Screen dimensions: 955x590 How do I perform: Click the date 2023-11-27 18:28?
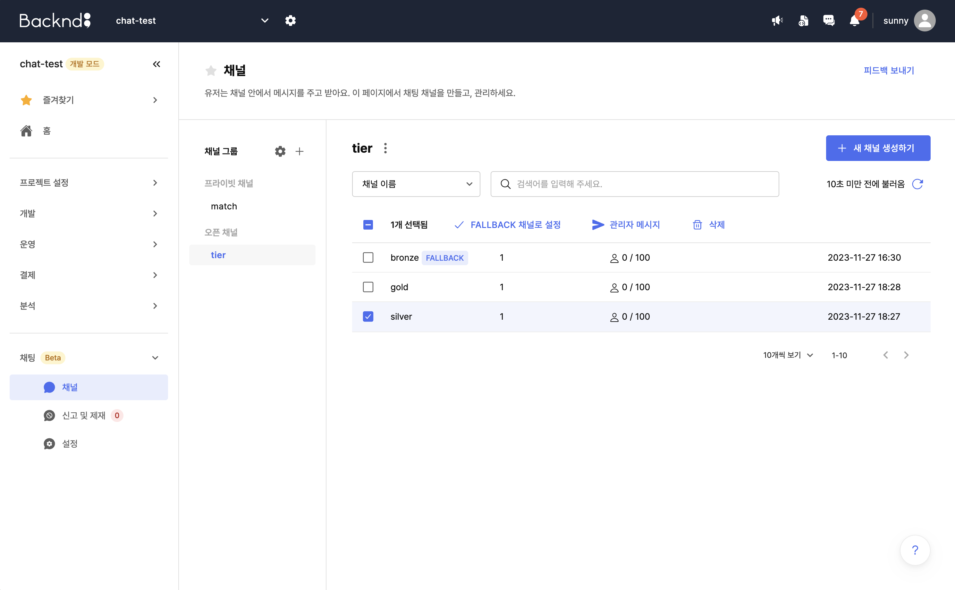[864, 287]
